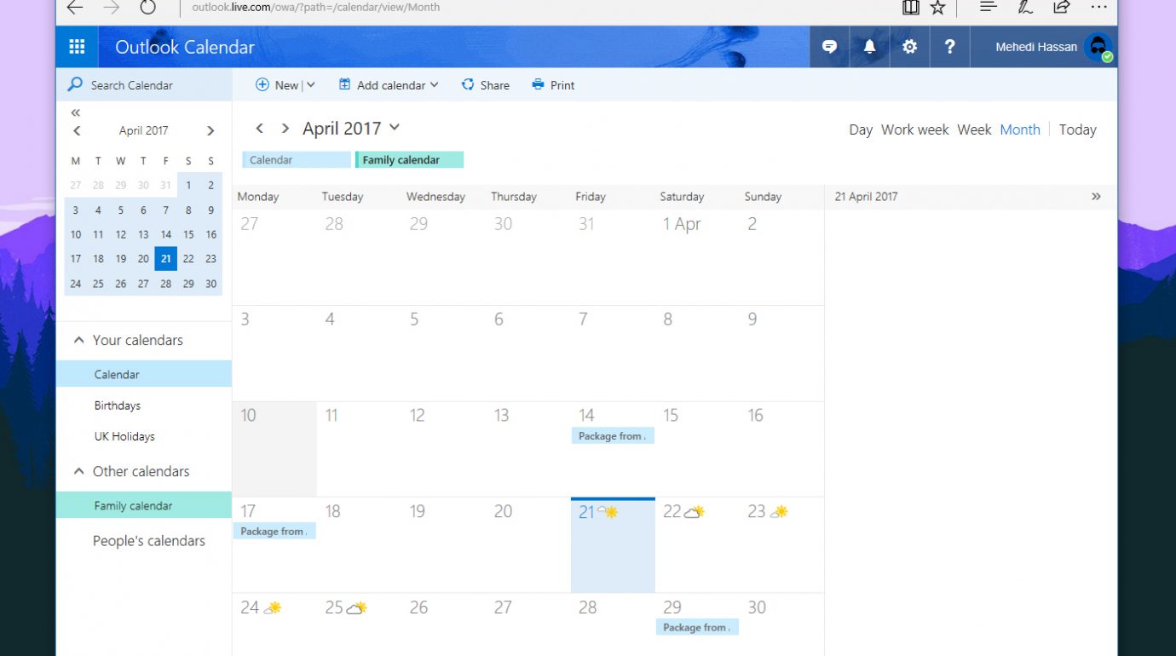This screenshot has width=1176, height=656.
Task: Collapse the Your calendars section
Action: pos(79,340)
